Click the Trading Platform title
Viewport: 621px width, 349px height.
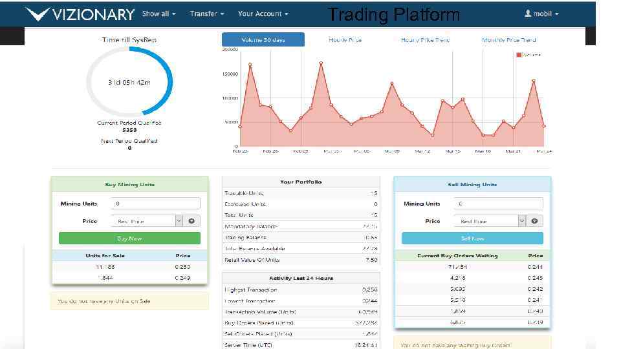click(394, 15)
